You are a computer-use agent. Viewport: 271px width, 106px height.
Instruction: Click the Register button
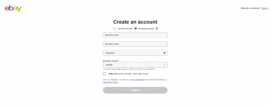coord(135,90)
